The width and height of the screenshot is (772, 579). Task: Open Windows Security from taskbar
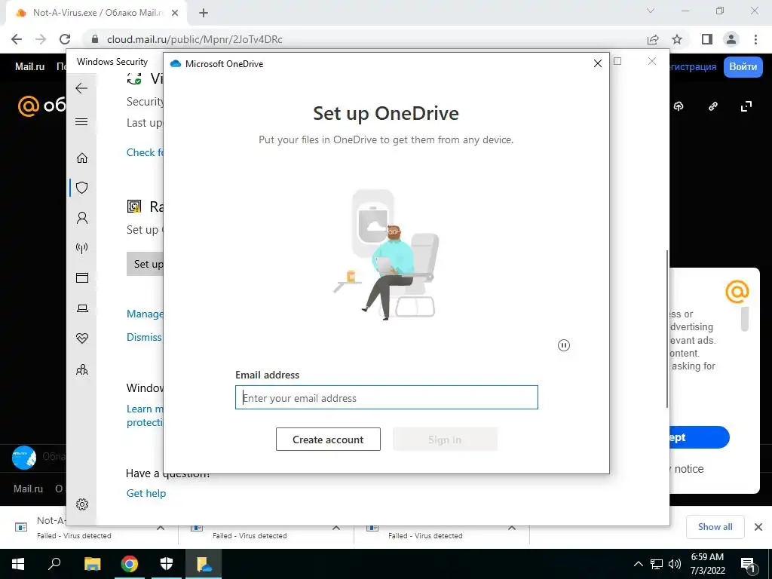tap(167, 564)
